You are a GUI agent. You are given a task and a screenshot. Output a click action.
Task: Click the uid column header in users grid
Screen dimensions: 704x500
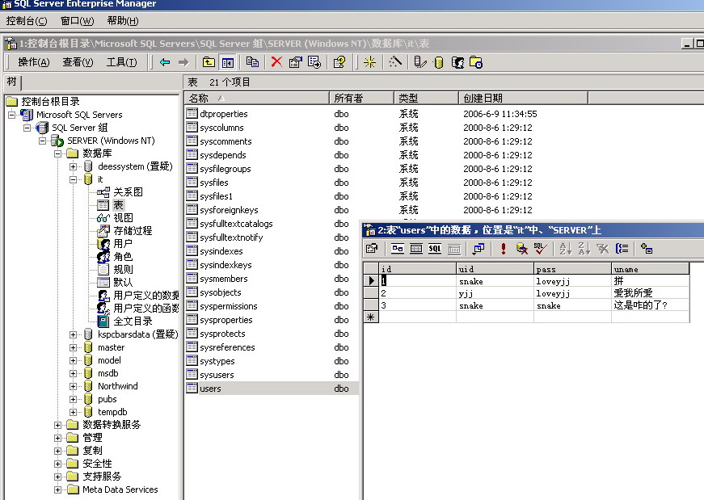click(x=495, y=269)
